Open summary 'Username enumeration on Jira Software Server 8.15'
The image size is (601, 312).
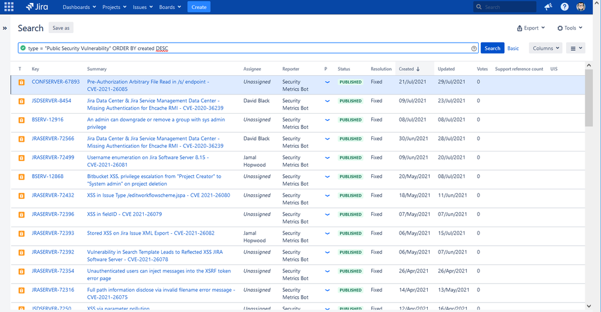[x=147, y=161]
